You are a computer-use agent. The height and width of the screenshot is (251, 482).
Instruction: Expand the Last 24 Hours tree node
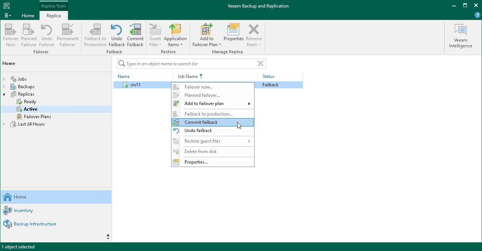pyautogui.click(x=4, y=124)
